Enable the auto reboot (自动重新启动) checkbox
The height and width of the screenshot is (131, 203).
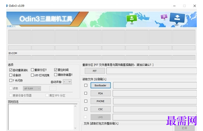(x=10, y=70)
